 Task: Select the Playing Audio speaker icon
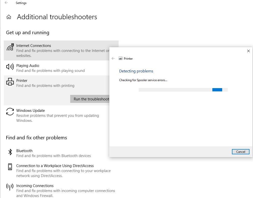10,66
